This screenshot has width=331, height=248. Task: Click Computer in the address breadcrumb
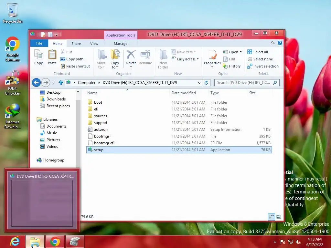point(87,83)
